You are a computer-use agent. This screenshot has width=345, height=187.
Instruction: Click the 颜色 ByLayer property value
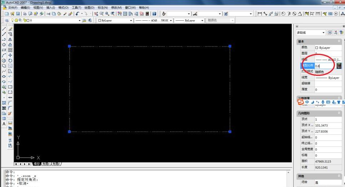click(328, 48)
